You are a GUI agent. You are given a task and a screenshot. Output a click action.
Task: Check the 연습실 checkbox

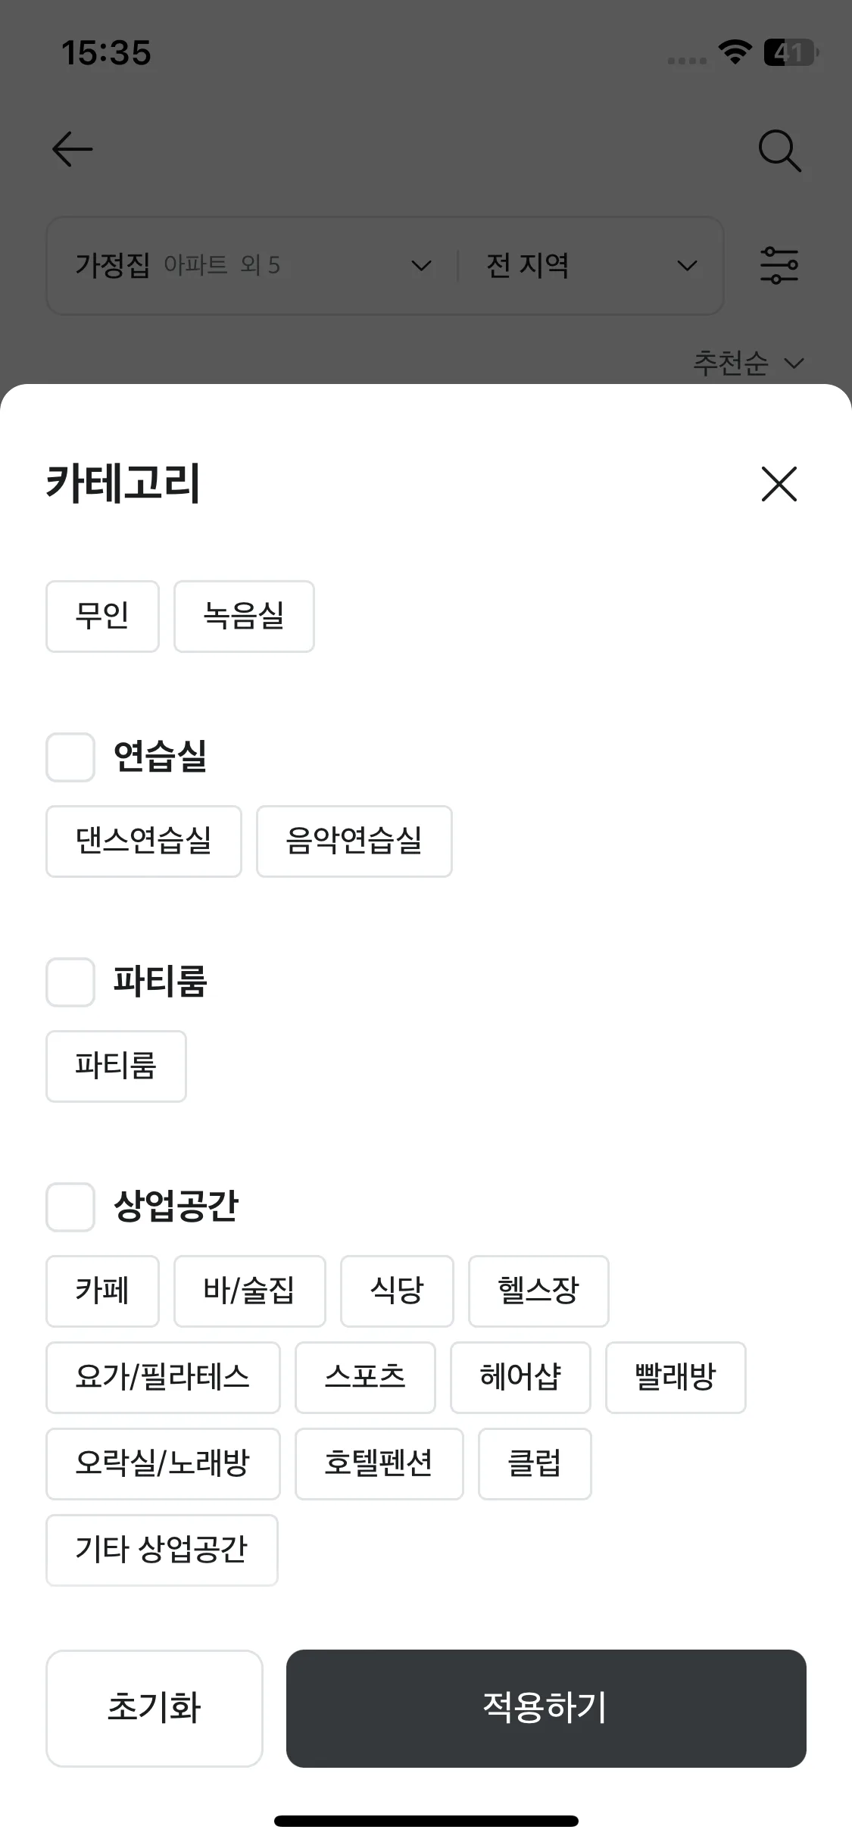70,757
